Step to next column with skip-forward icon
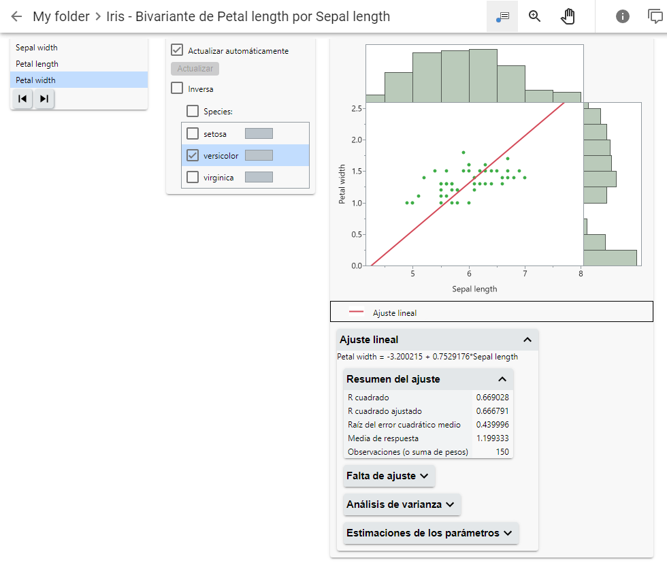Screen dimensions: 667x563 [x=44, y=99]
